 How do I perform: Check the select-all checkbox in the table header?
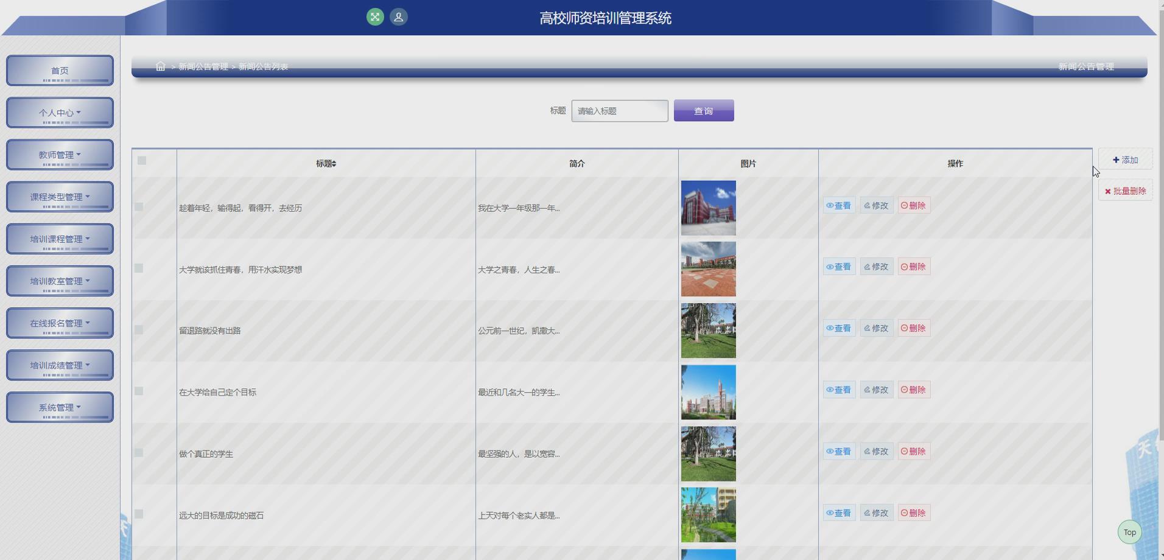click(x=141, y=161)
